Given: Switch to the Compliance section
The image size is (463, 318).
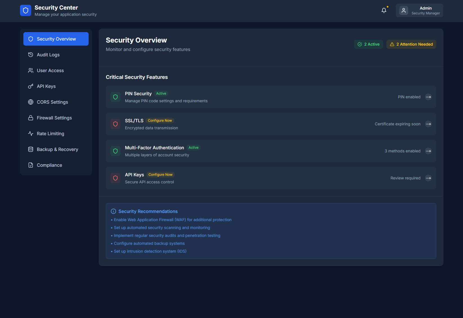Looking at the screenshot, I should 49,165.
